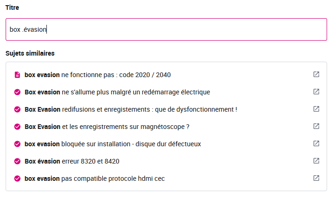Click solved checkmark icon beside erreur 8320 topic

click(17, 161)
